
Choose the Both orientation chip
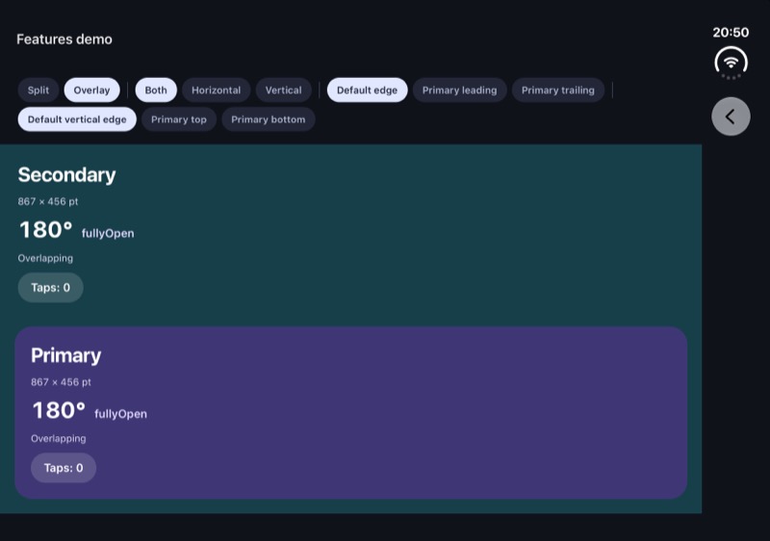pyautogui.click(x=156, y=90)
